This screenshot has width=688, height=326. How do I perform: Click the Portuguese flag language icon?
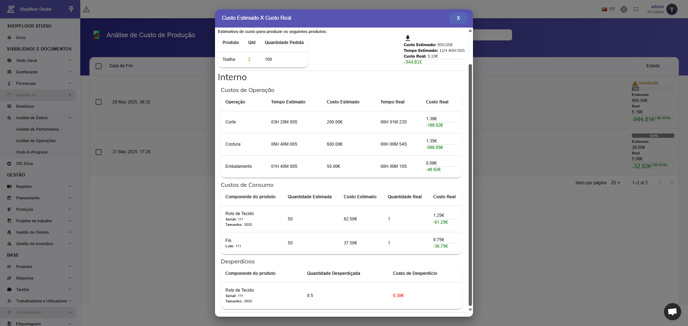605,9
